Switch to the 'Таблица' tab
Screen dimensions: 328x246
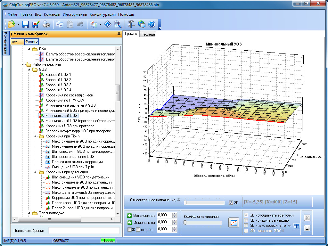coord(148,34)
